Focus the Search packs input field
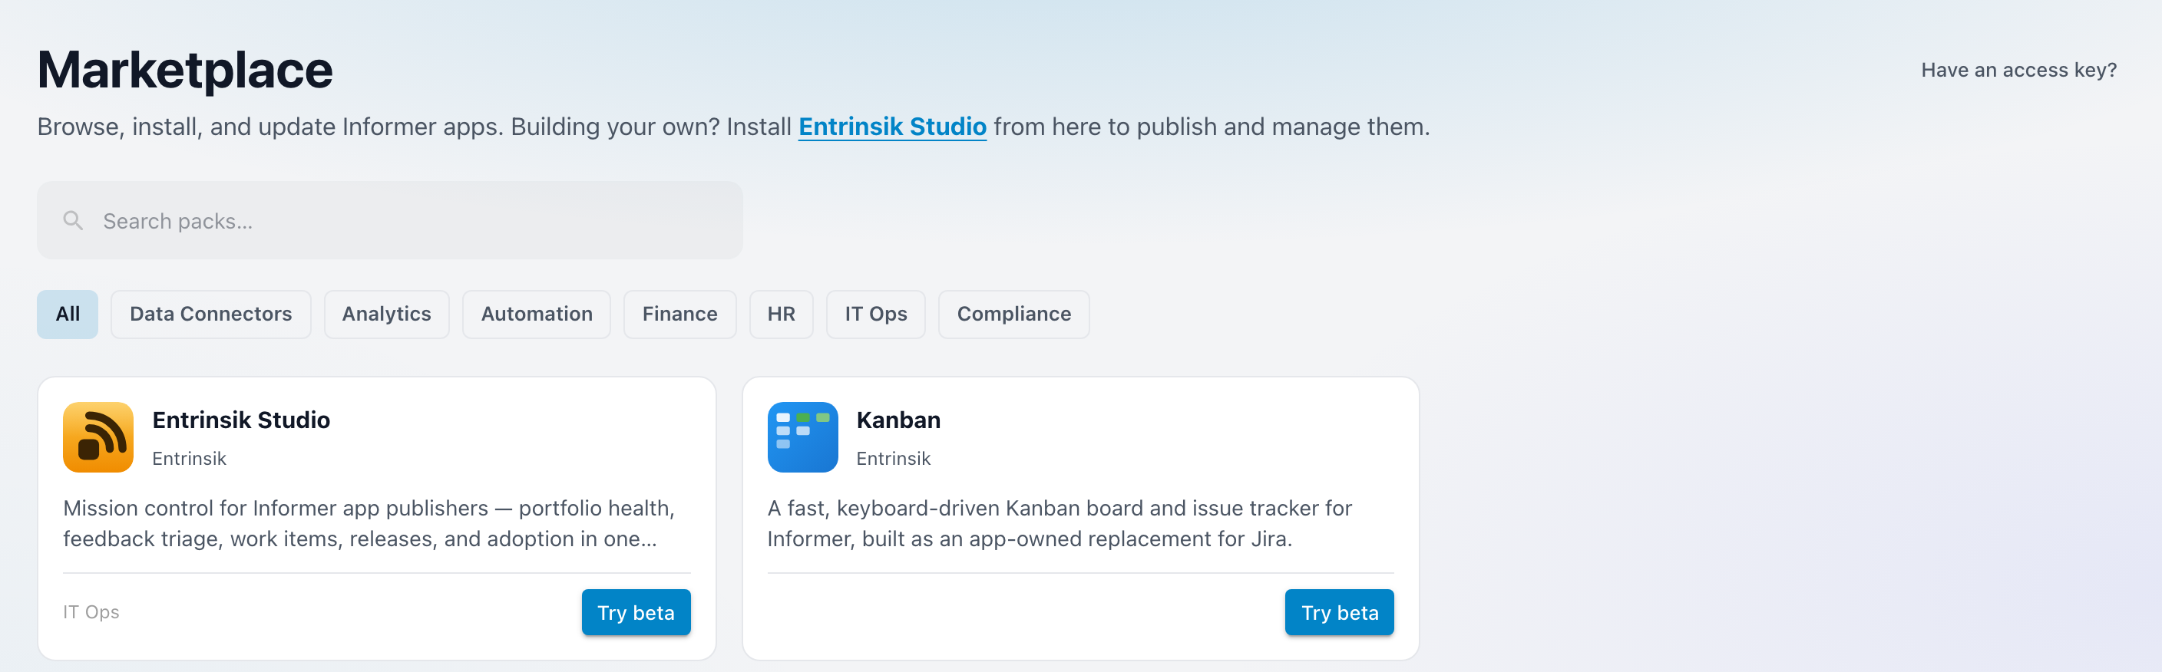Viewport: 2162px width, 672px height. point(389,221)
